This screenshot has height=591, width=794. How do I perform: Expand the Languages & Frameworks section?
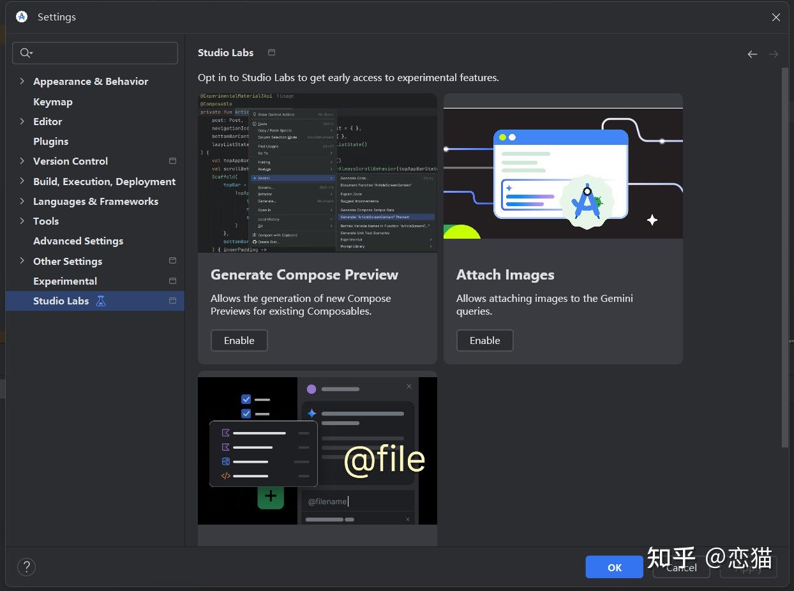point(22,201)
